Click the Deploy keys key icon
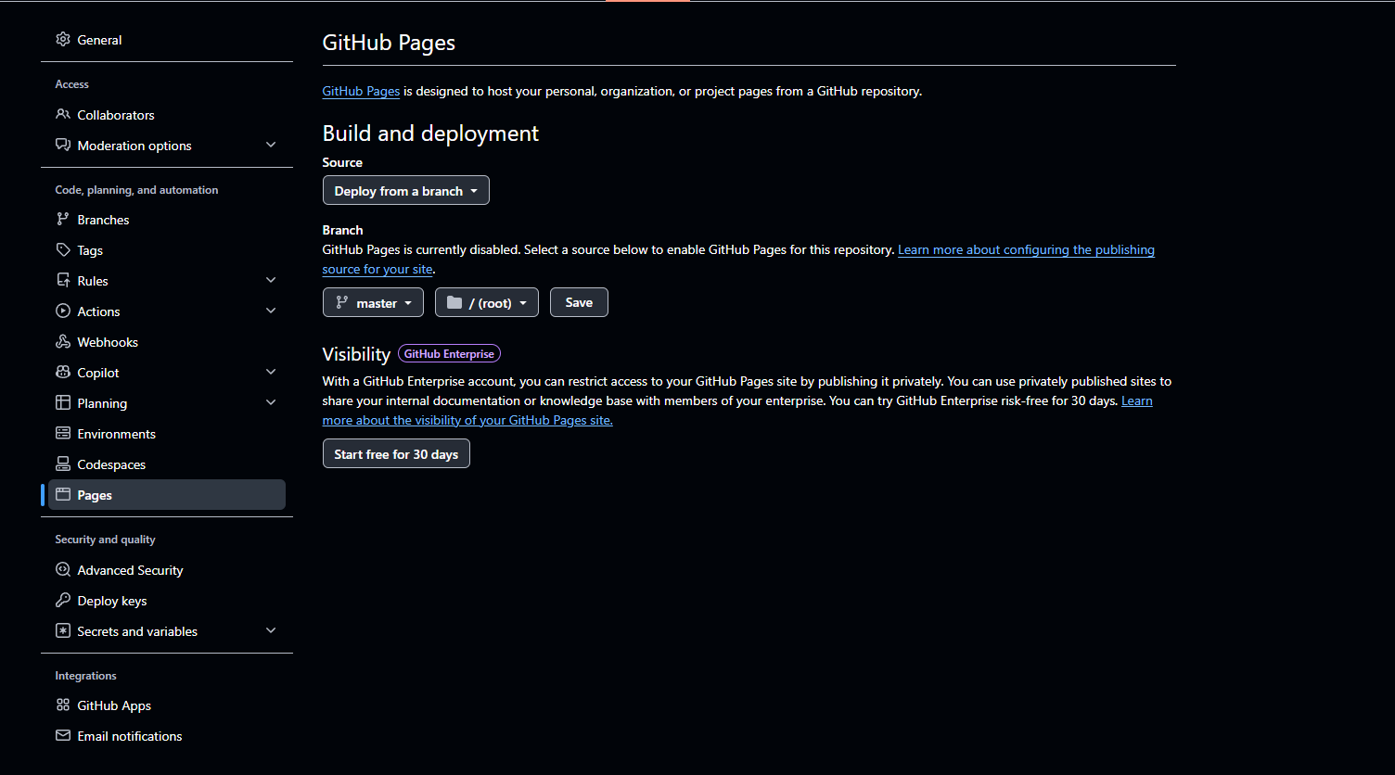1395x775 pixels. [x=63, y=601]
